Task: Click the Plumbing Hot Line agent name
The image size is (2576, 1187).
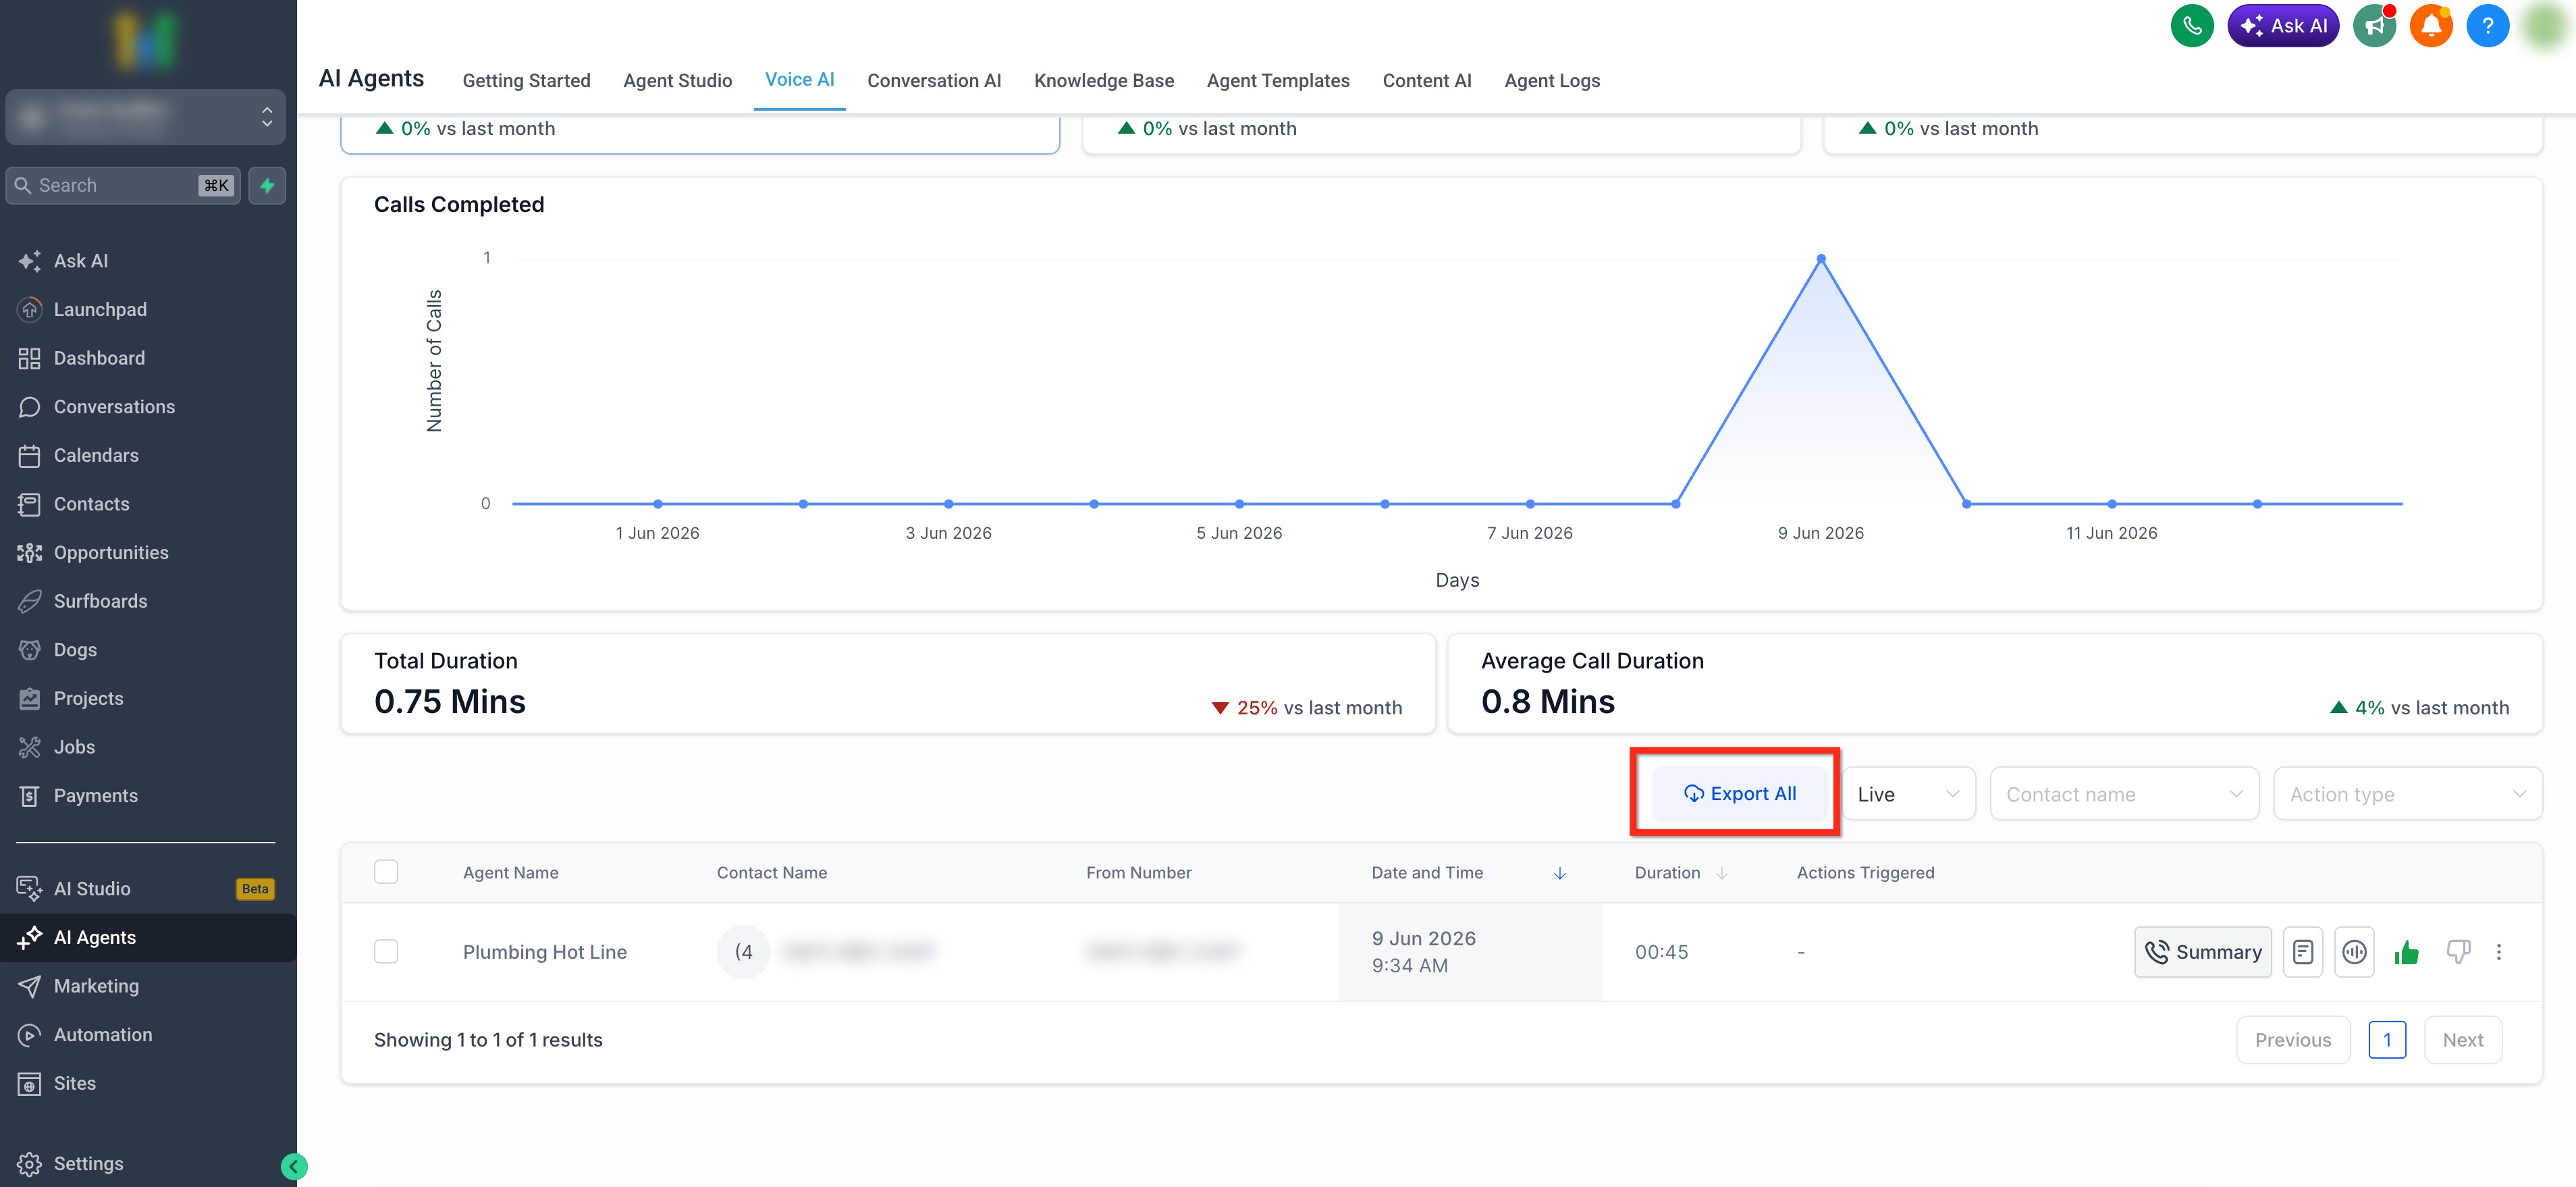Action: click(x=544, y=952)
